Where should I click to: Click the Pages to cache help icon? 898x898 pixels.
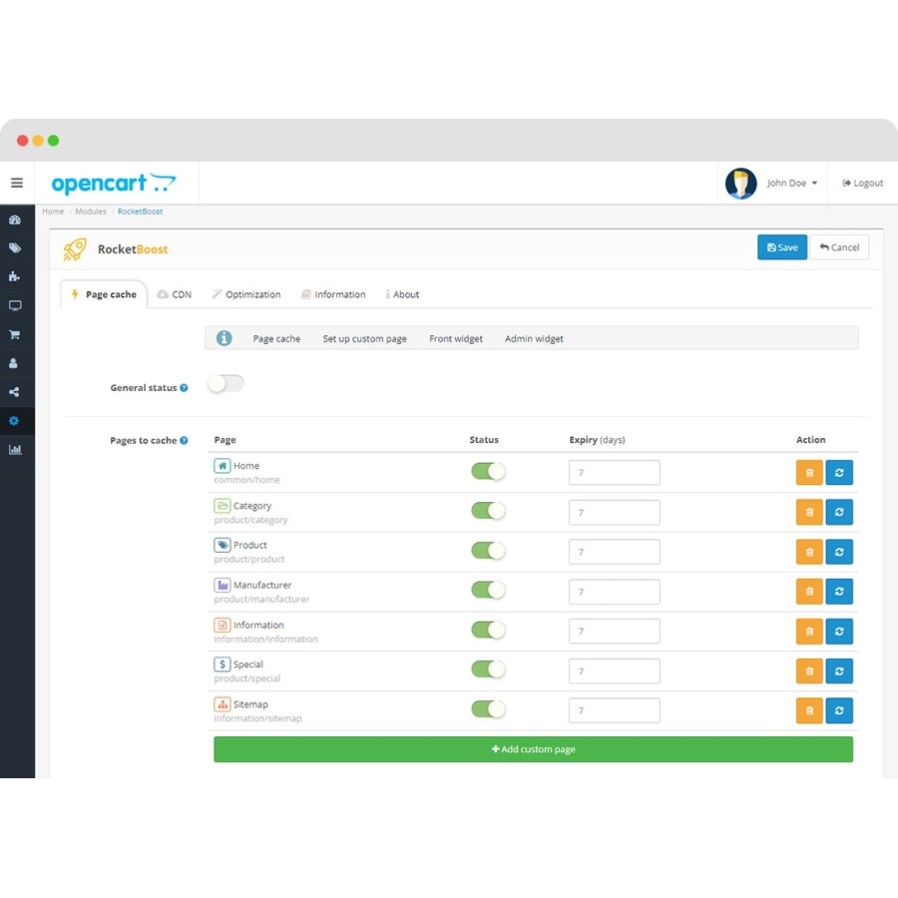(184, 440)
